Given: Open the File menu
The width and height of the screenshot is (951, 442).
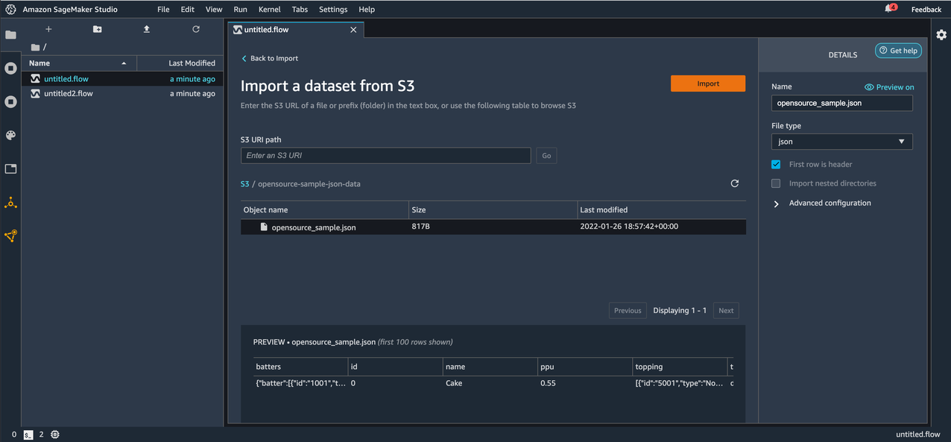Looking at the screenshot, I should click(x=163, y=10).
